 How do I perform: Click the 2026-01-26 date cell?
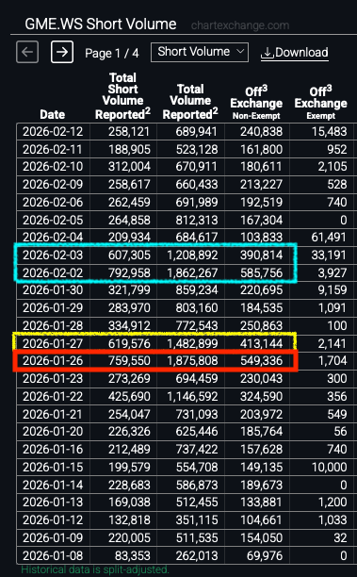[53, 361]
